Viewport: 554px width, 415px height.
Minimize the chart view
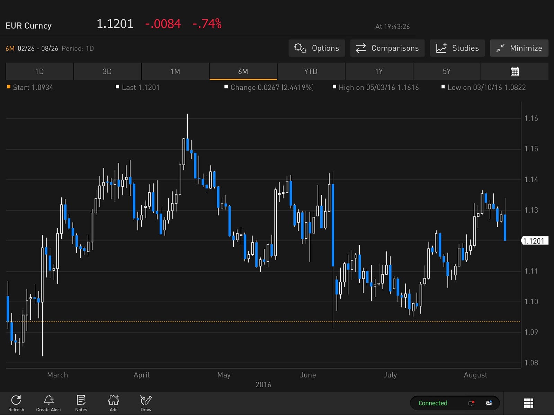[x=519, y=48]
